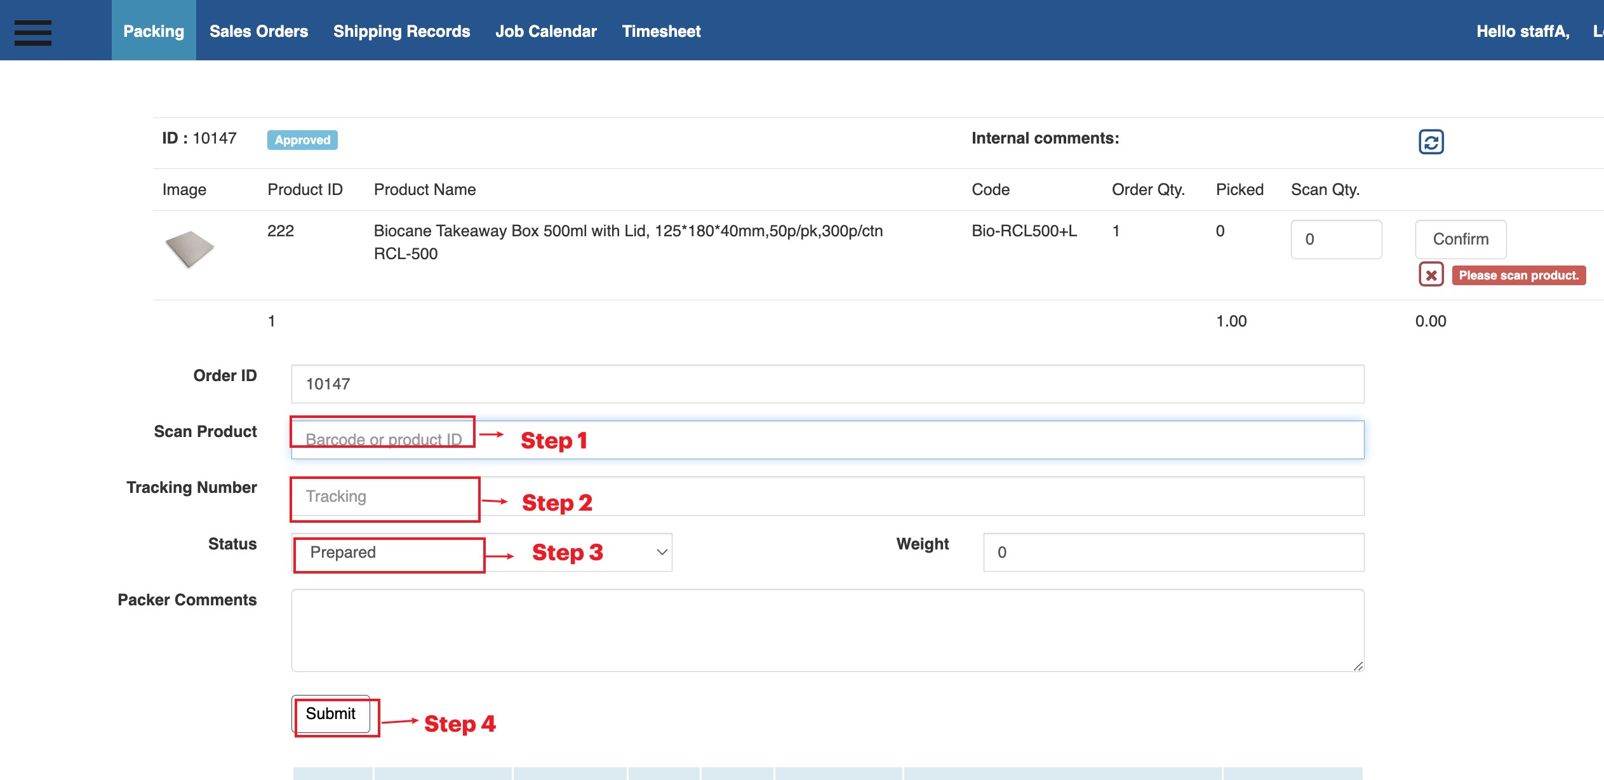Switch to Shipping Records tab
1604x780 pixels.
click(401, 30)
